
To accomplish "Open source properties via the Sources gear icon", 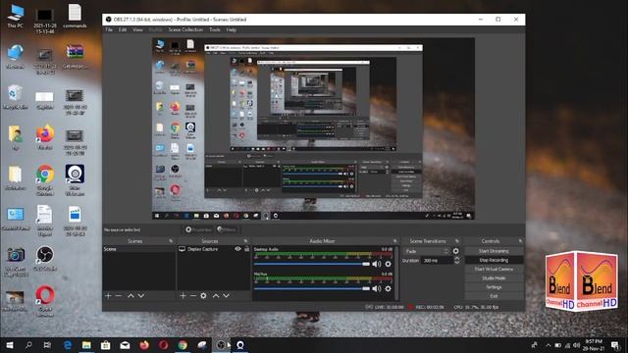I will [x=203, y=296].
